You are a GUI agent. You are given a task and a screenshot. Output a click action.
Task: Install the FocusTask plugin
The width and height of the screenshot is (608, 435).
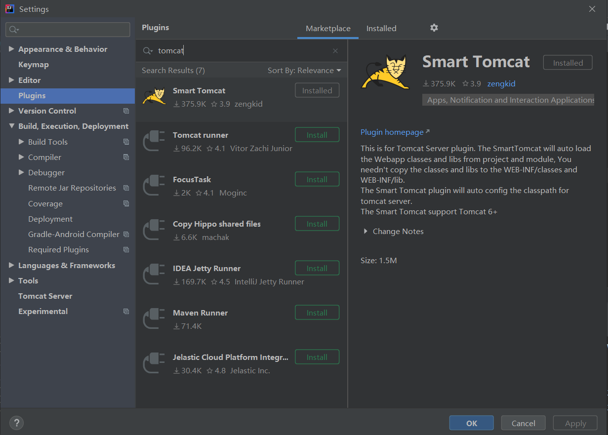[317, 180]
